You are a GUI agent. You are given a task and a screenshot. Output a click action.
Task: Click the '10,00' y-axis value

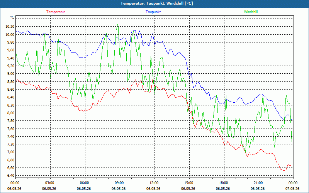point(10,34)
